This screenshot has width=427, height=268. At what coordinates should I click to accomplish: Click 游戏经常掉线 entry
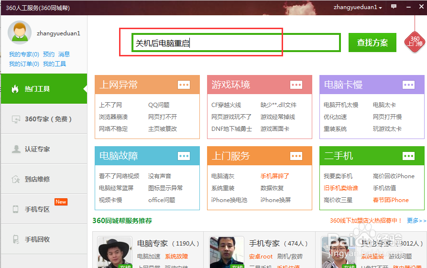(278, 117)
